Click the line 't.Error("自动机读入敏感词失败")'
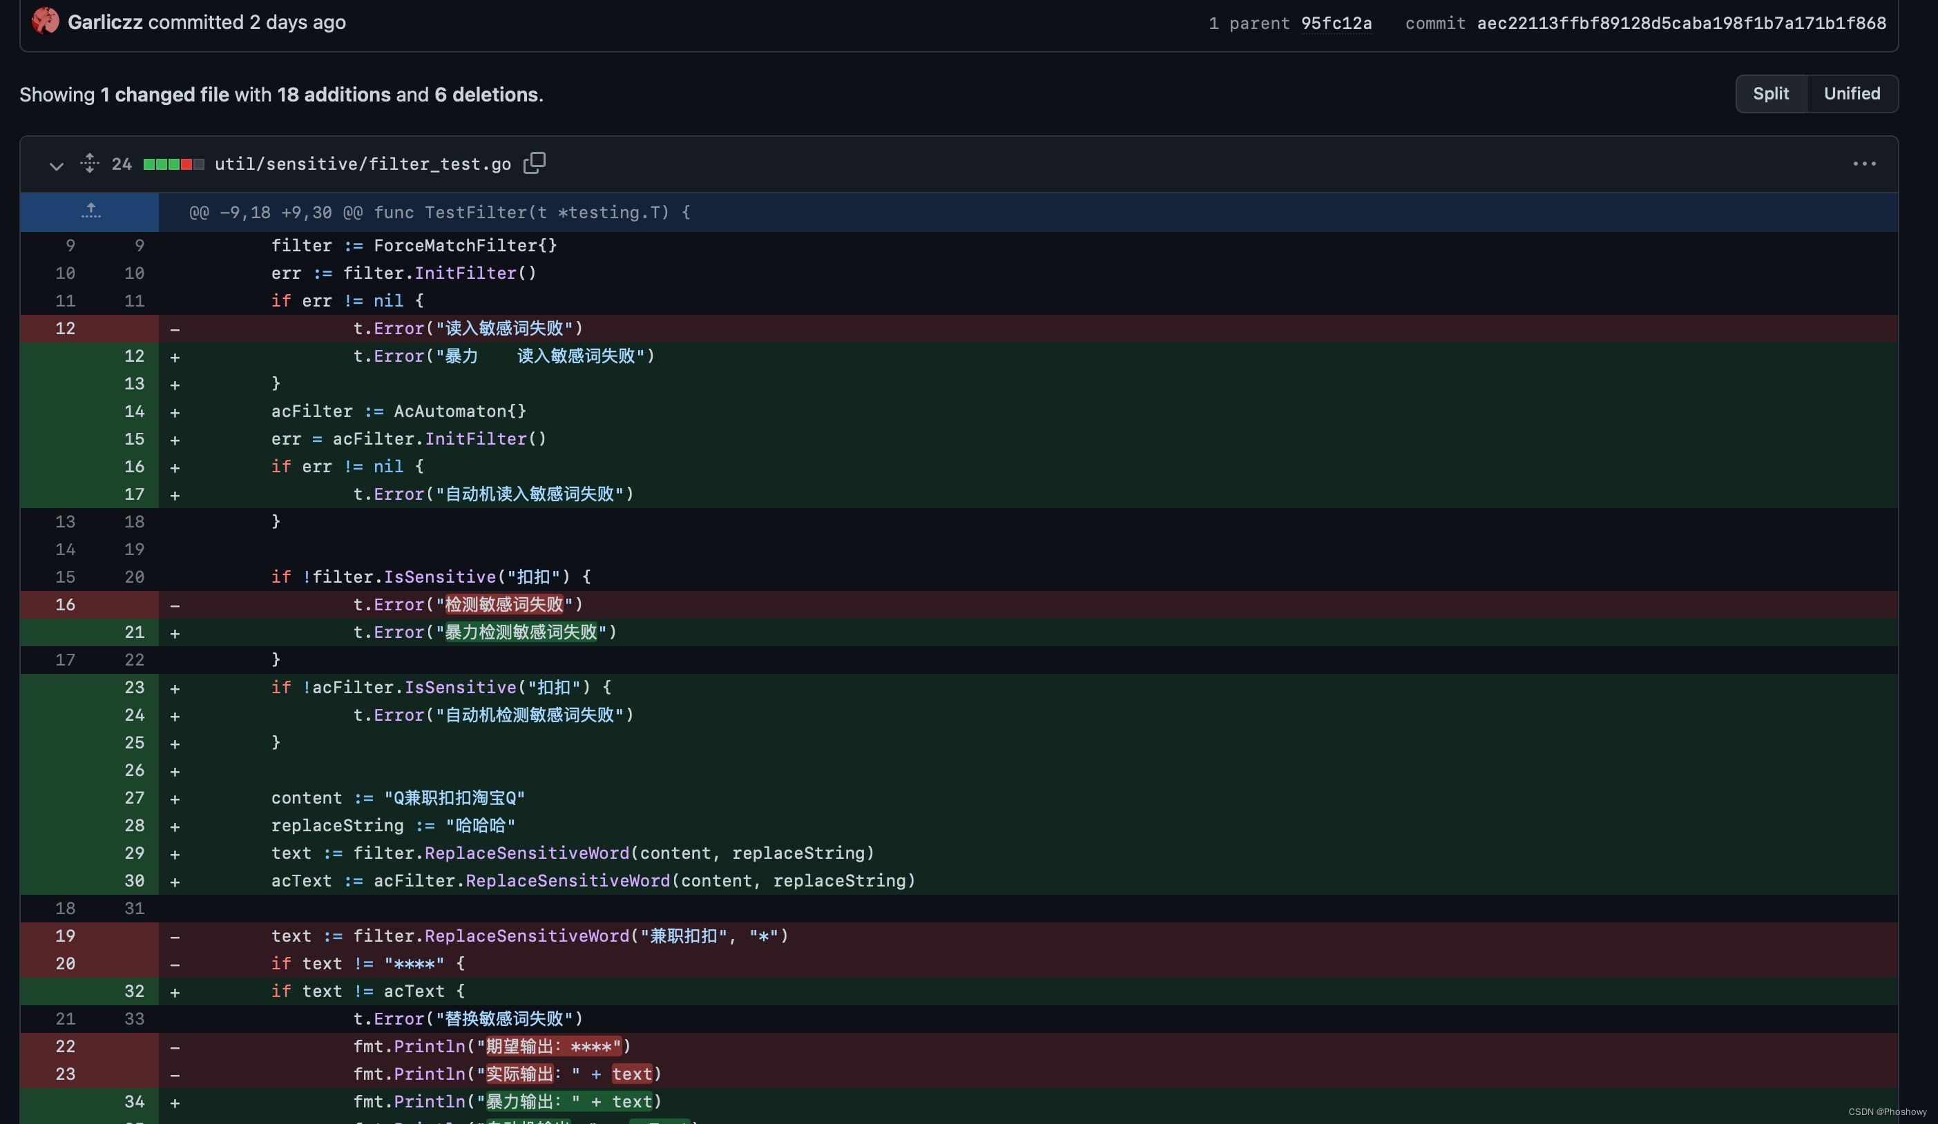1938x1124 pixels. (x=493, y=494)
